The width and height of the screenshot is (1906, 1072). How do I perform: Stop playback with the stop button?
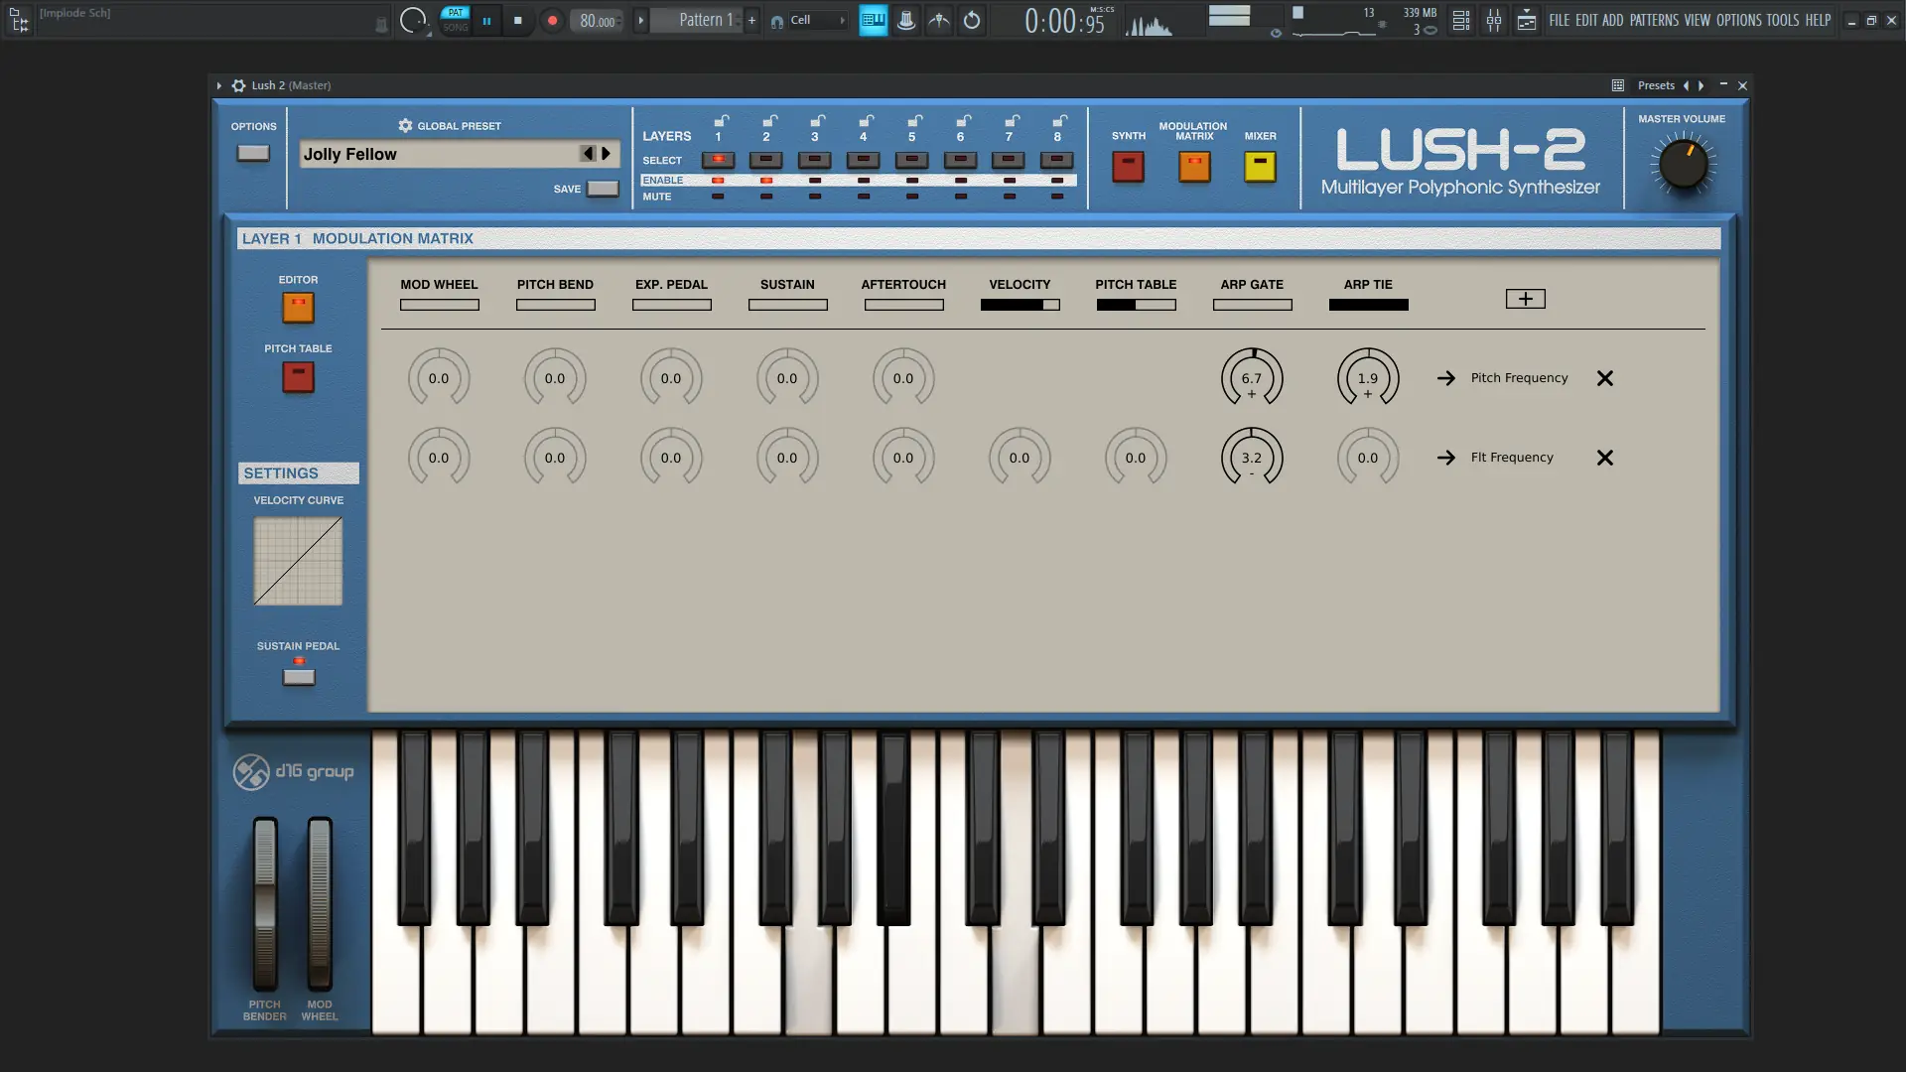pos(517,20)
